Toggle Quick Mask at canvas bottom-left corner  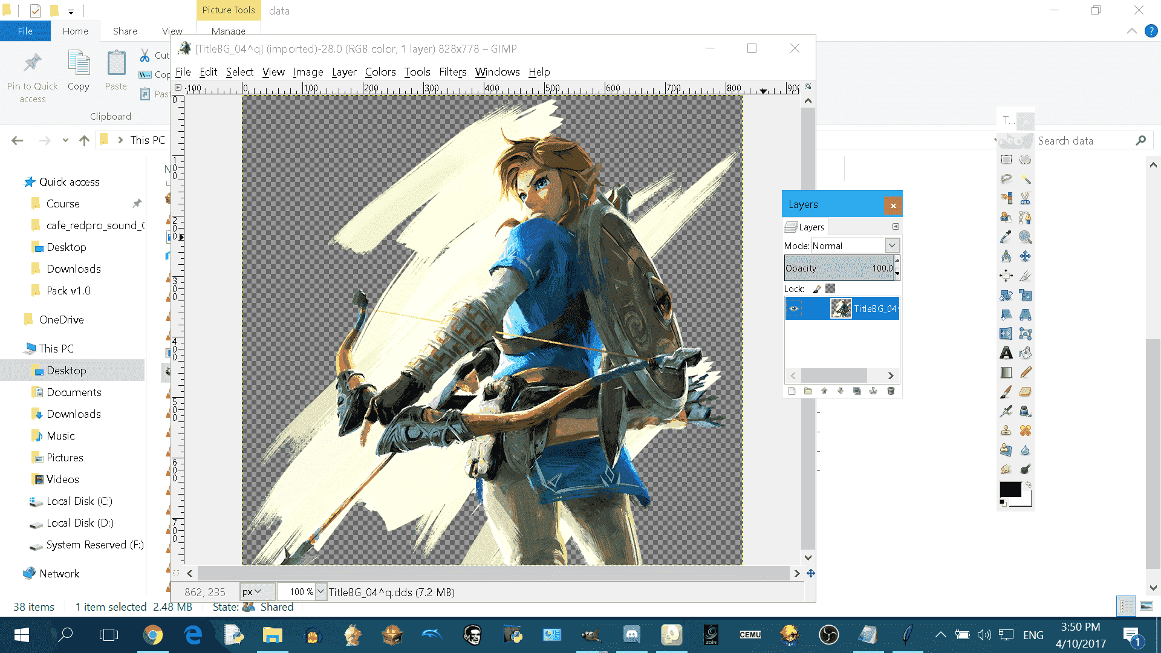pos(176,573)
